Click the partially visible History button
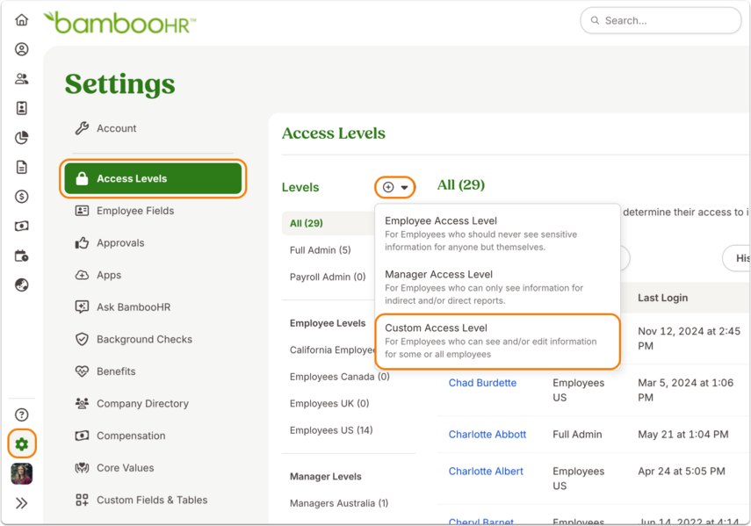Screen dimensions: 751x526 pyautogui.click(x=737, y=258)
